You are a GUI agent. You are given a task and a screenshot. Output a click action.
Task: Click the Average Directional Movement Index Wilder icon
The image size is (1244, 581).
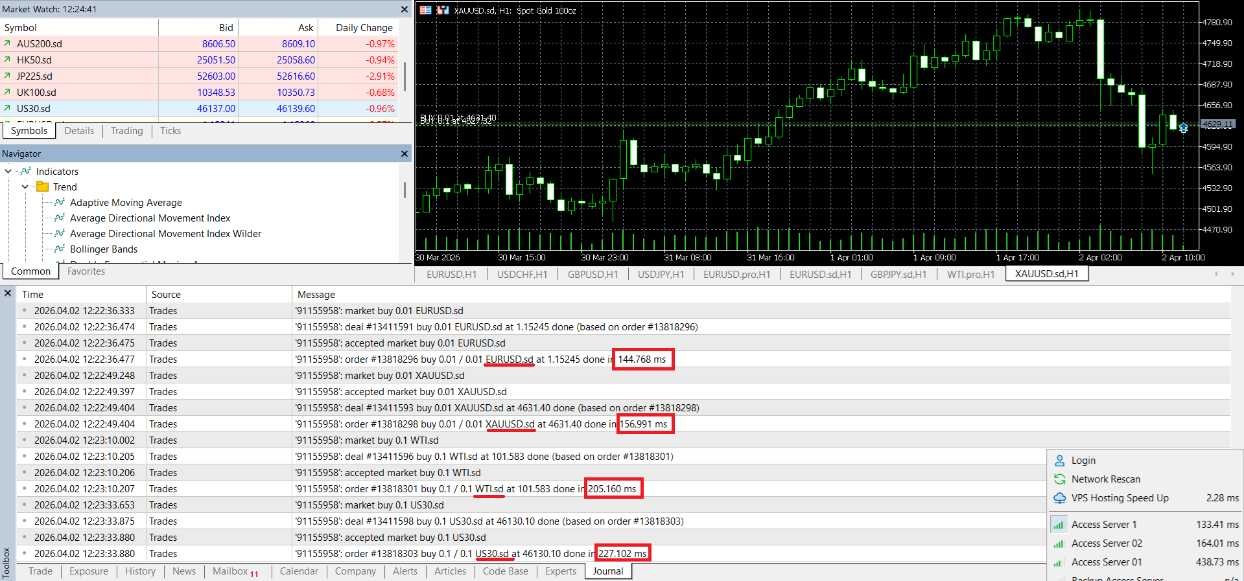[x=60, y=233]
